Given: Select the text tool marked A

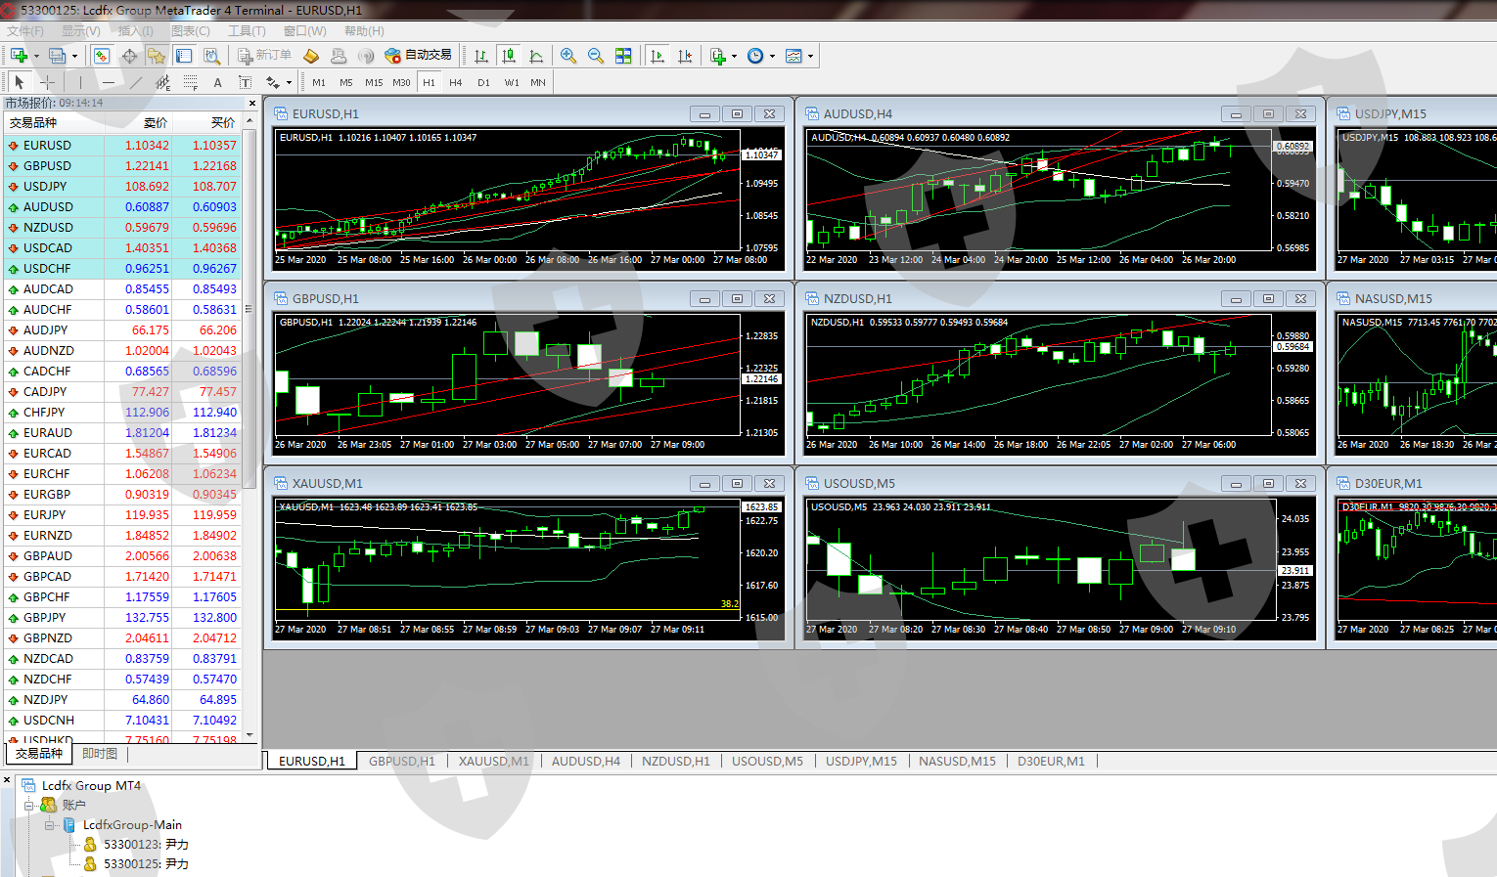Looking at the screenshot, I should [218, 82].
